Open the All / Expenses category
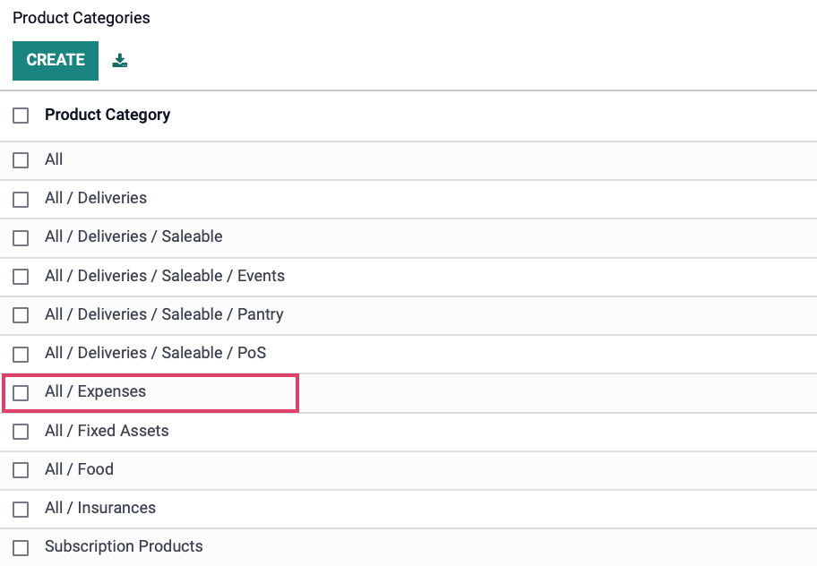This screenshot has width=817, height=566. 95,391
